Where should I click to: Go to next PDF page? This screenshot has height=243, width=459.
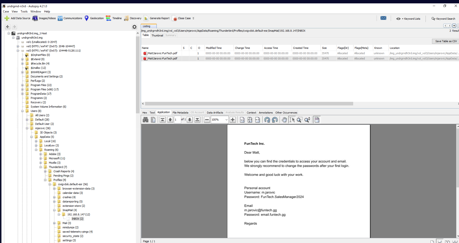pyautogui.click(x=190, y=120)
